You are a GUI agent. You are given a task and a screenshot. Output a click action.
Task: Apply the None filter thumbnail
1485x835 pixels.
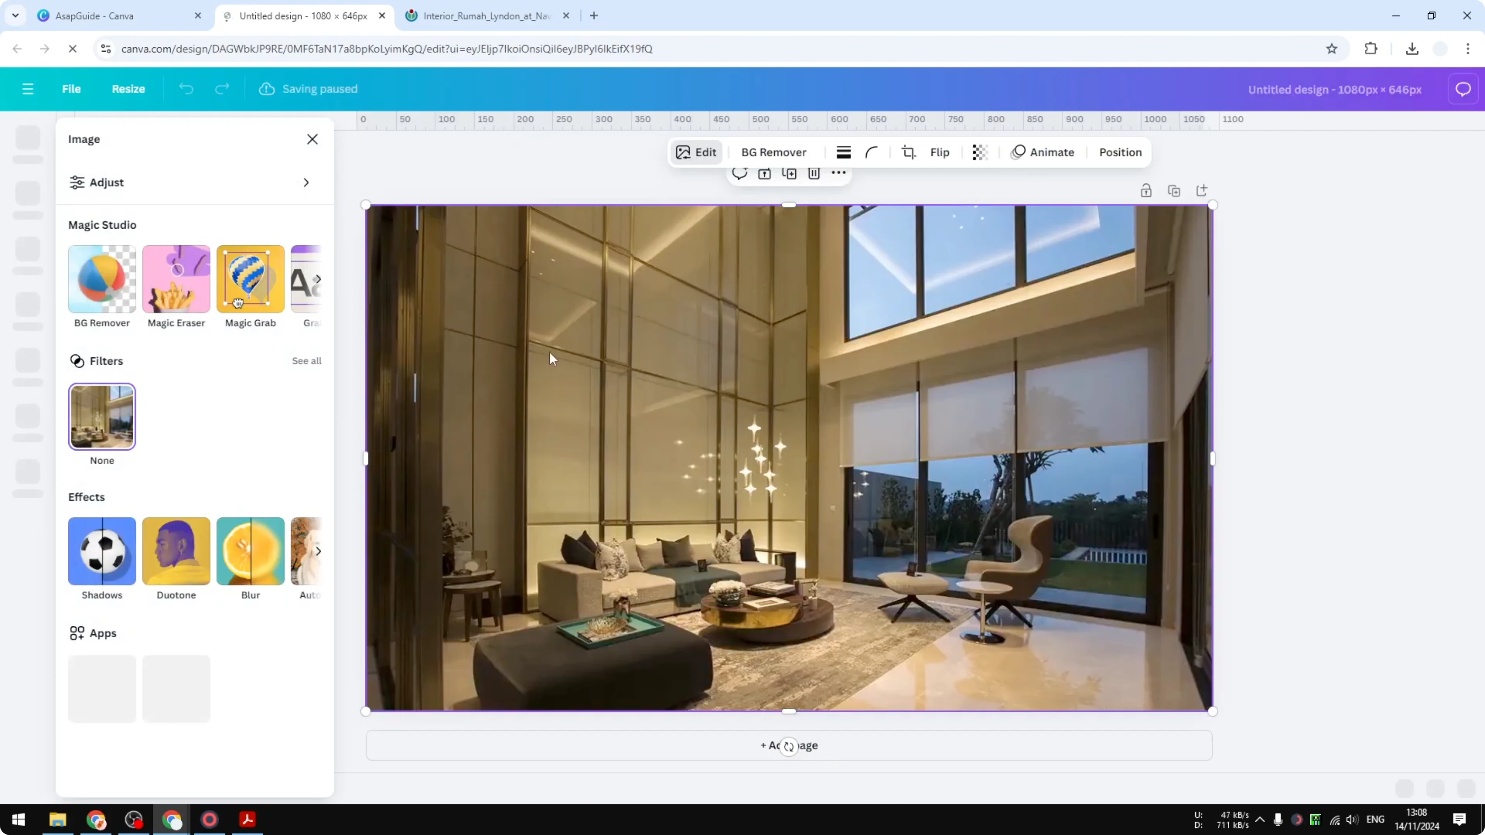[102, 417]
